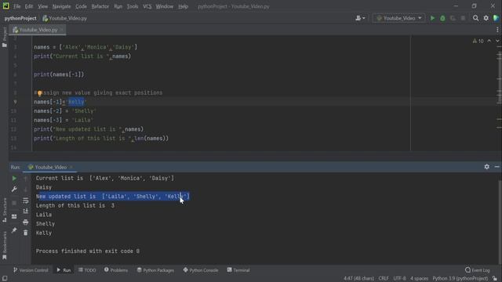Open the Help menu
Screen dimensions: 502x282
point(183,6)
